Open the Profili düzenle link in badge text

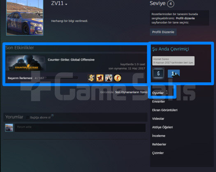185,18
